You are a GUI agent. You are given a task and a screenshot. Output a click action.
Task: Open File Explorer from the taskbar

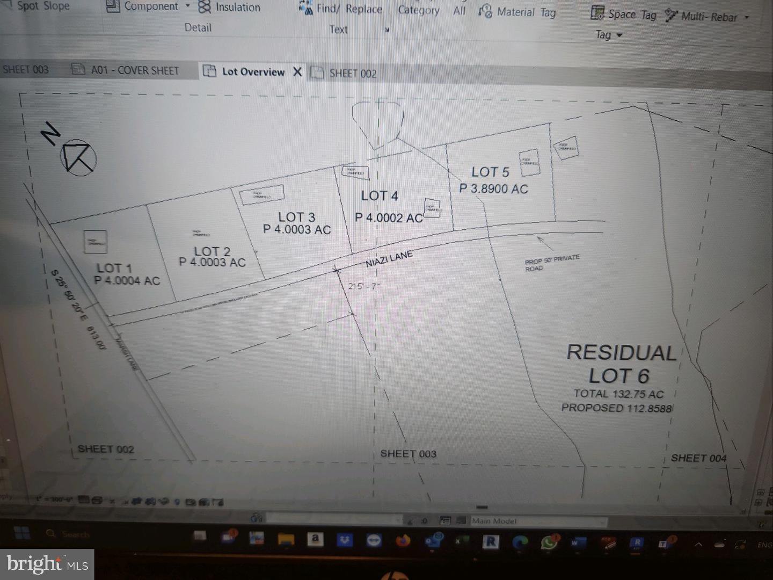click(x=286, y=539)
